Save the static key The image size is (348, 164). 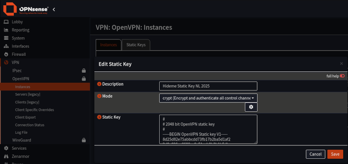[x=335, y=154]
